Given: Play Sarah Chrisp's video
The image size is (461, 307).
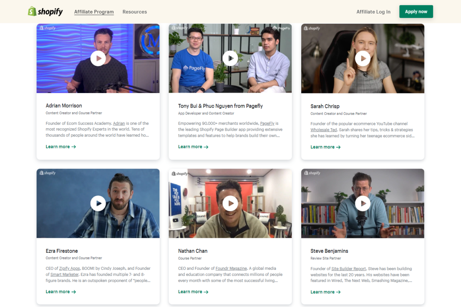Looking at the screenshot, I should pos(363,58).
